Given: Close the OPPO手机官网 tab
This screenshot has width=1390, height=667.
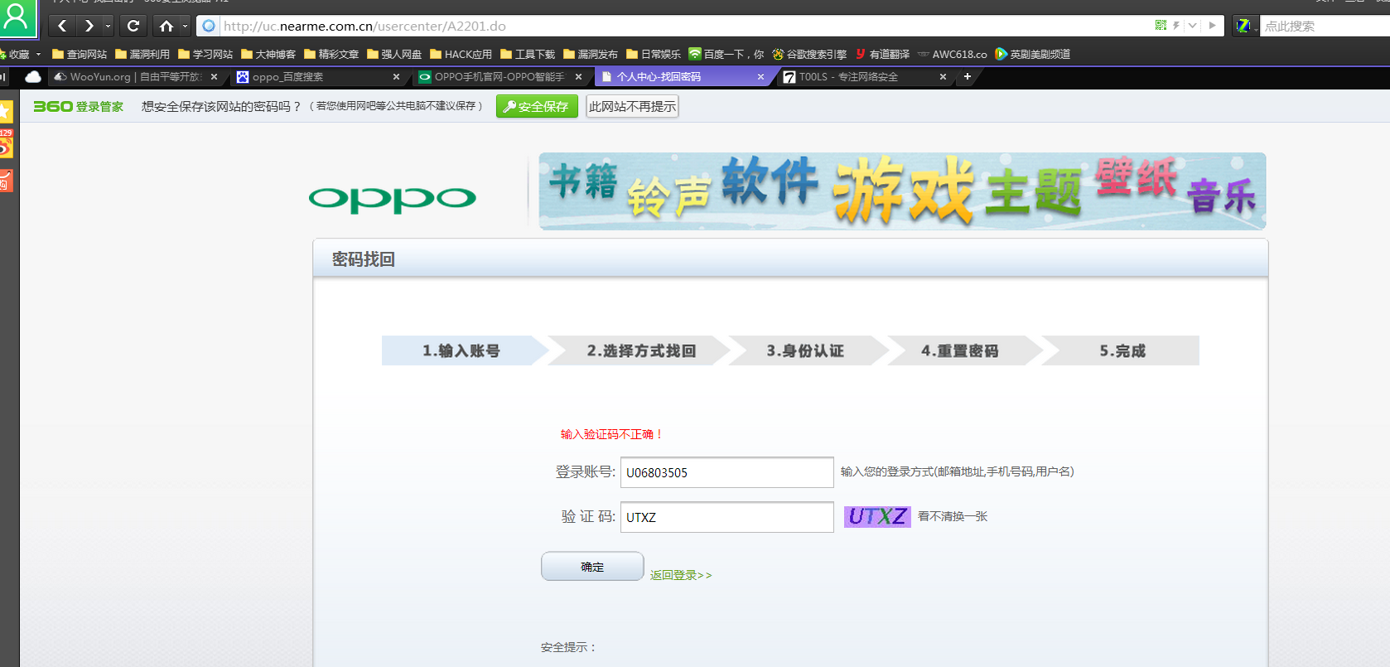Looking at the screenshot, I should (578, 77).
